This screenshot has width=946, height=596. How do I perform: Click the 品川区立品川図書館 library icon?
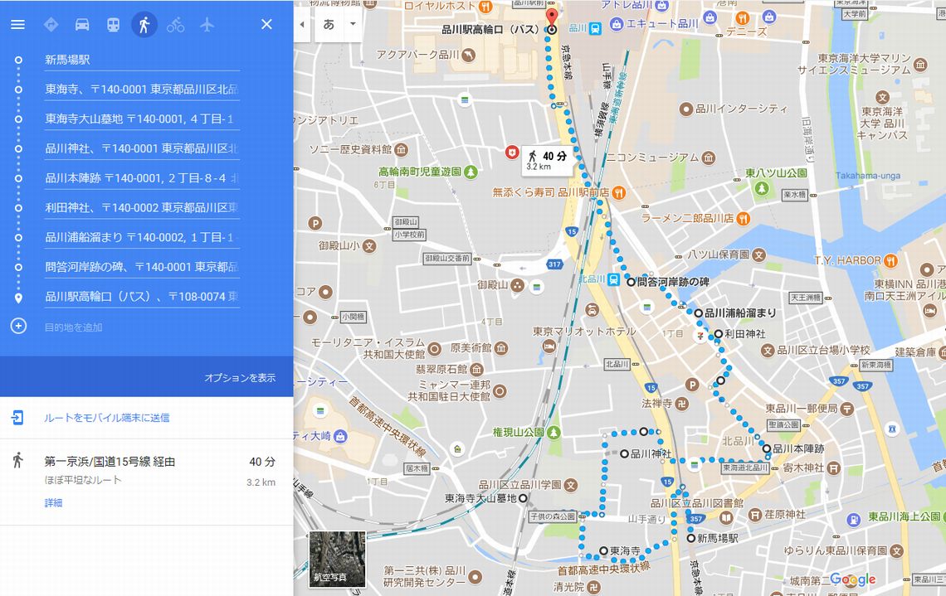(727, 517)
